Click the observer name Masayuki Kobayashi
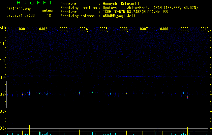Viewport: 212px width, 135px height. pos(121,4)
